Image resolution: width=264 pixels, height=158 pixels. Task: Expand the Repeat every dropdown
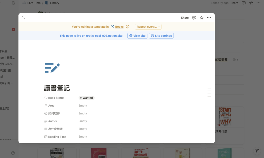pyautogui.click(x=148, y=27)
